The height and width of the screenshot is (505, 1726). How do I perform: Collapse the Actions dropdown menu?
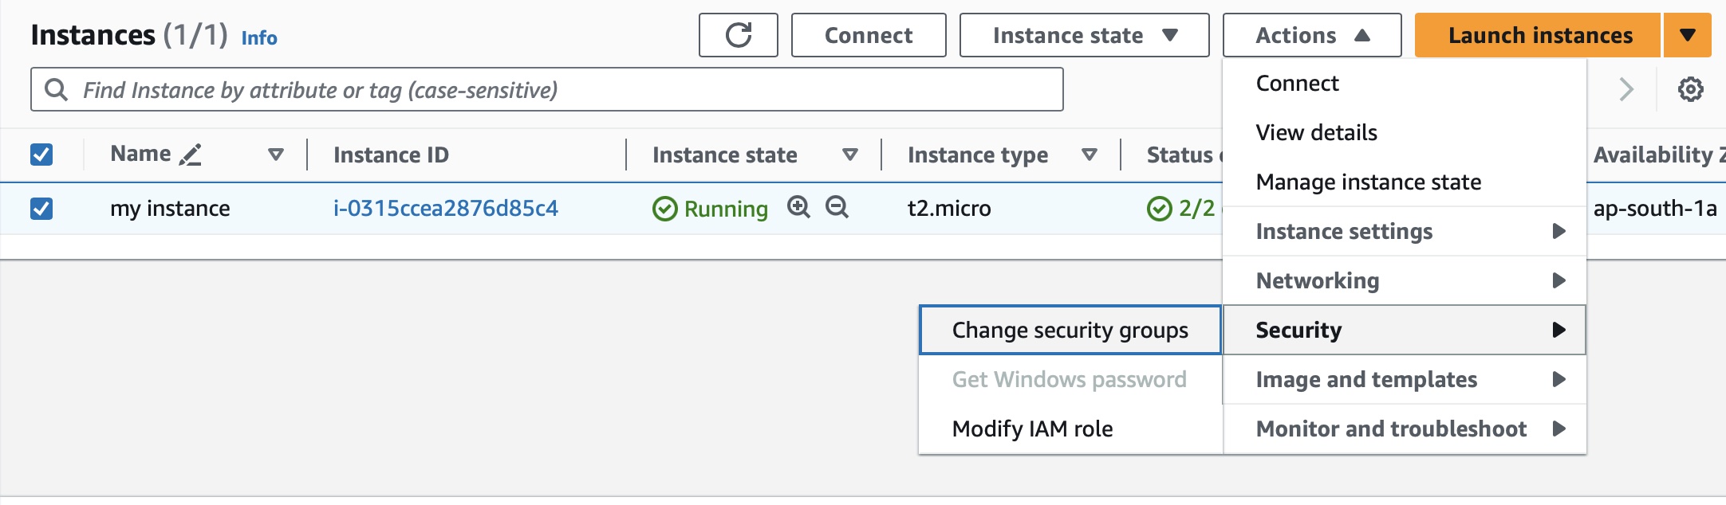pyautogui.click(x=1311, y=35)
